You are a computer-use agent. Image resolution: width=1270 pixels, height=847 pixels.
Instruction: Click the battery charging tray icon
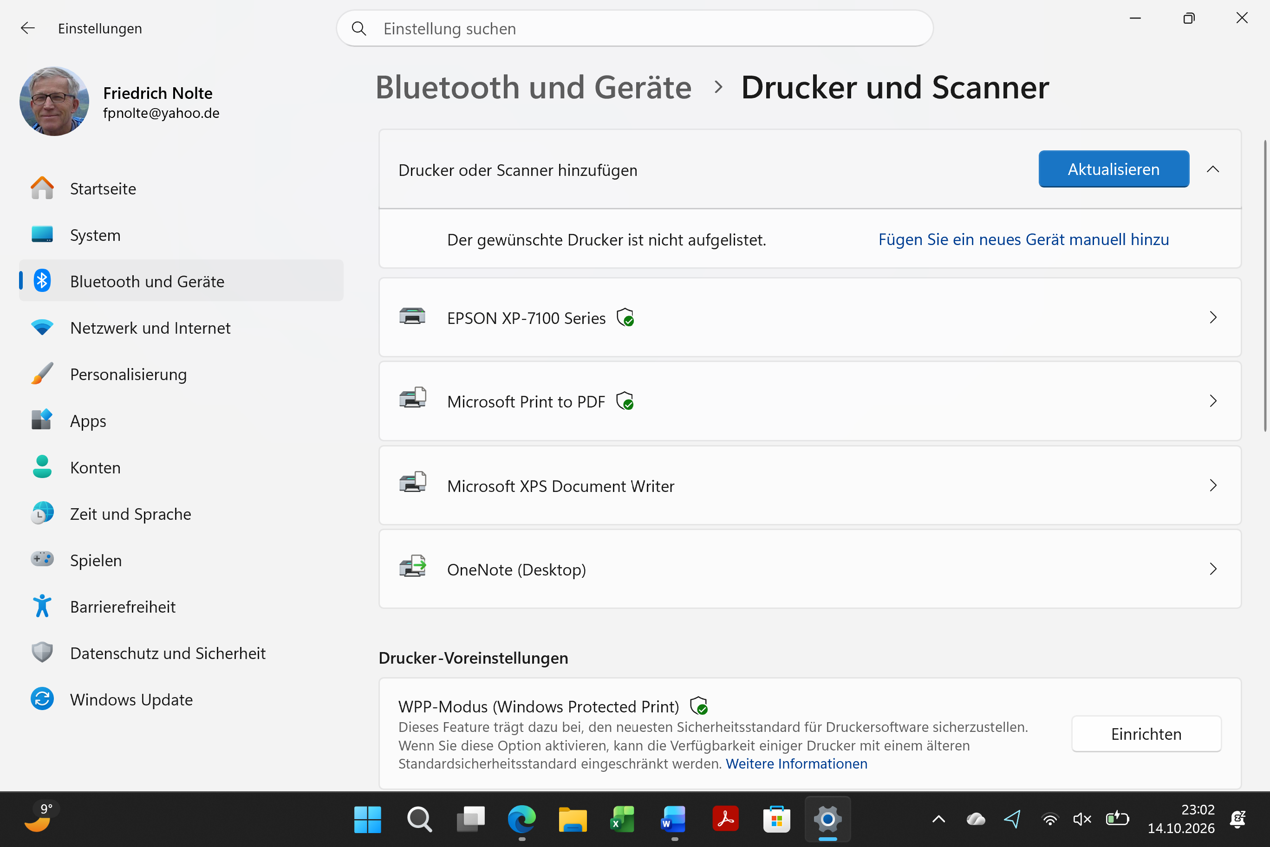click(1117, 819)
